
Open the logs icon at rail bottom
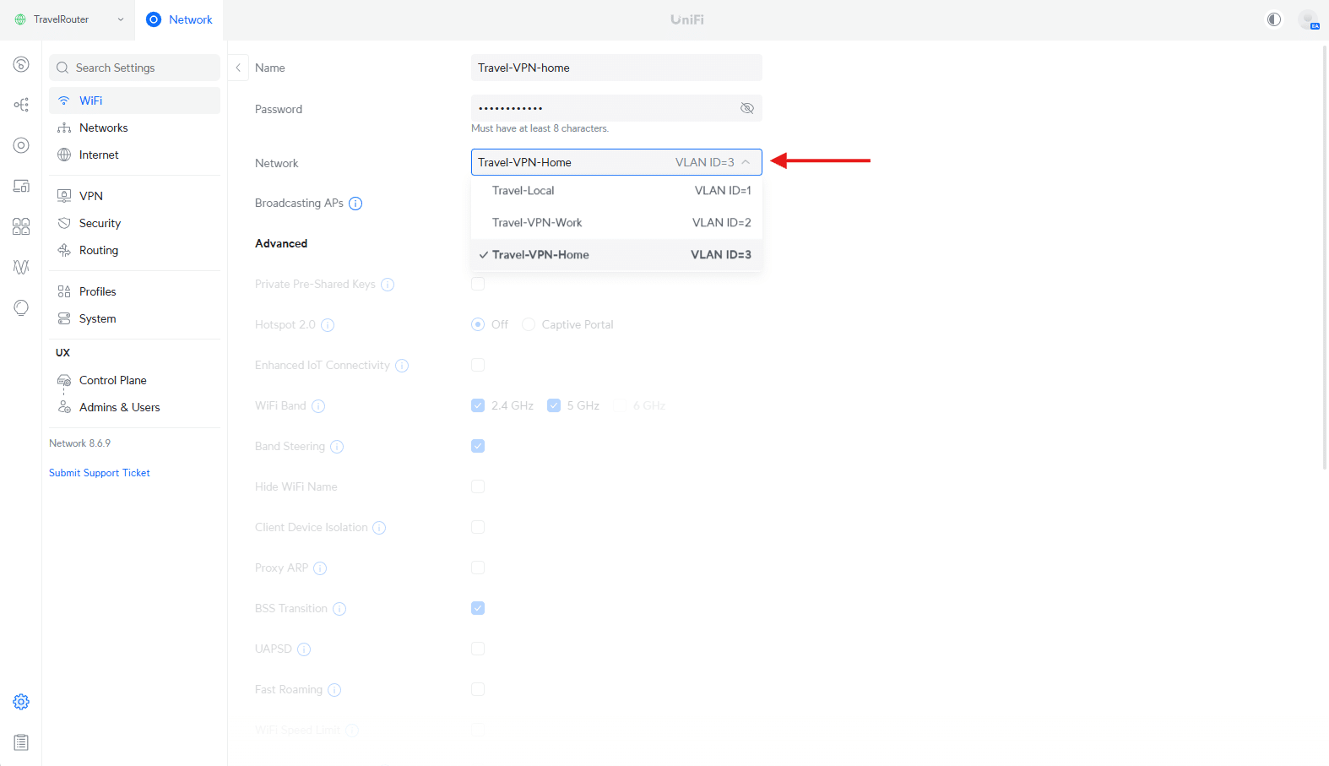21,742
